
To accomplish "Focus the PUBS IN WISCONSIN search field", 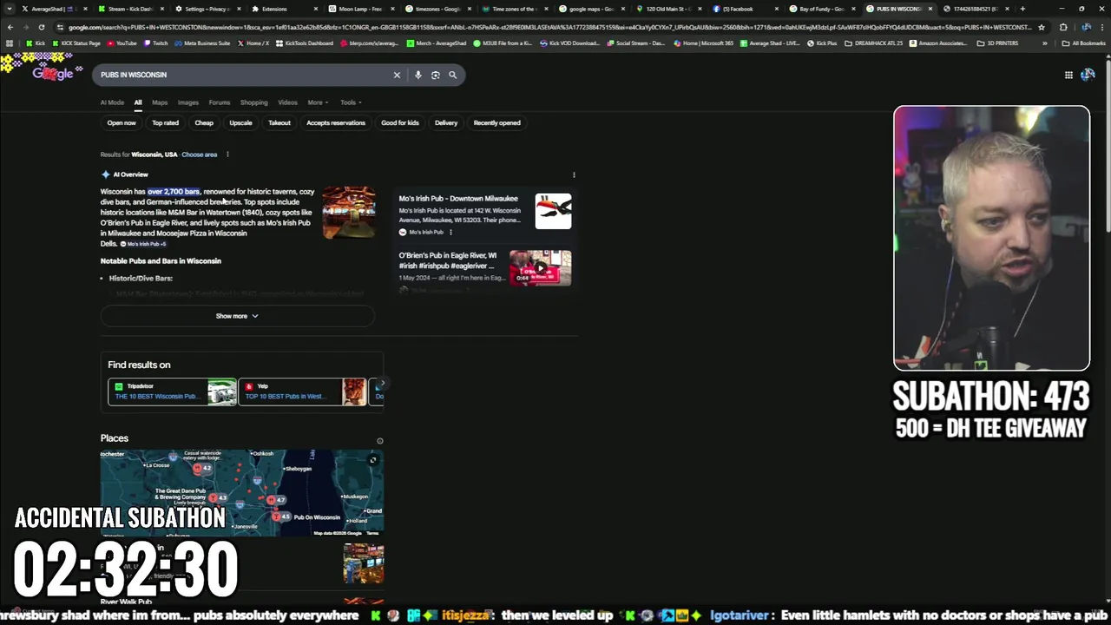I will pyautogui.click(x=243, y=75).
